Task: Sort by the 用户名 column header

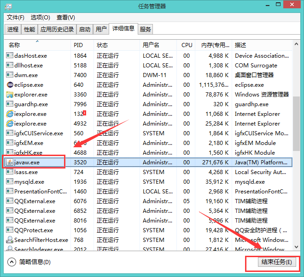Action: tap(158, 45)
